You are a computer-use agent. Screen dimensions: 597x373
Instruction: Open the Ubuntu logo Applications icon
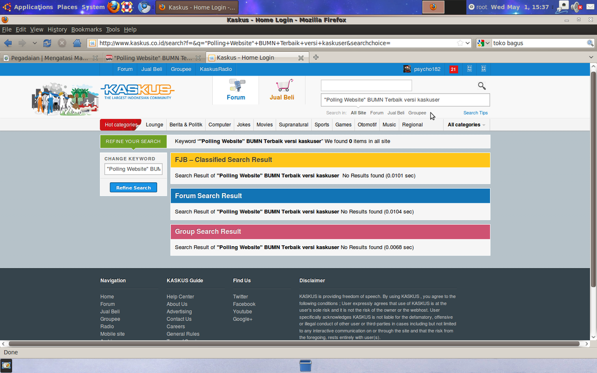coord(7,7)
